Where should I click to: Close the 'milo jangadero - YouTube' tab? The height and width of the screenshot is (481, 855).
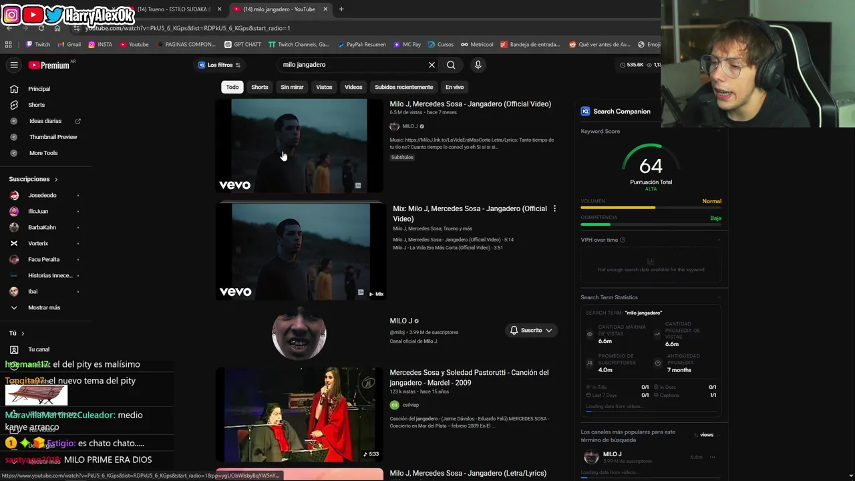pos(325,9)
